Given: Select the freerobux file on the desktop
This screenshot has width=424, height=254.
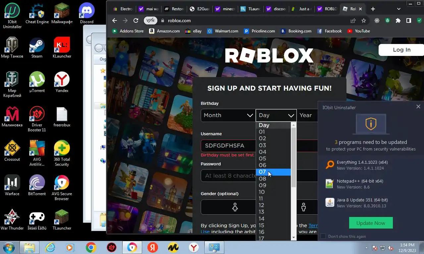Looking at the screenshot, I should [62, 117].
